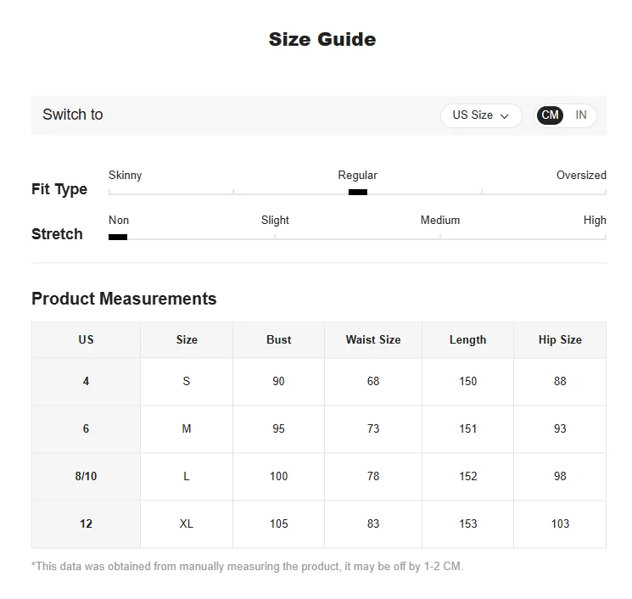Click the Product Measurements heading
The width and height of the screenshot is (632, 599).
[x=124, y=299]
